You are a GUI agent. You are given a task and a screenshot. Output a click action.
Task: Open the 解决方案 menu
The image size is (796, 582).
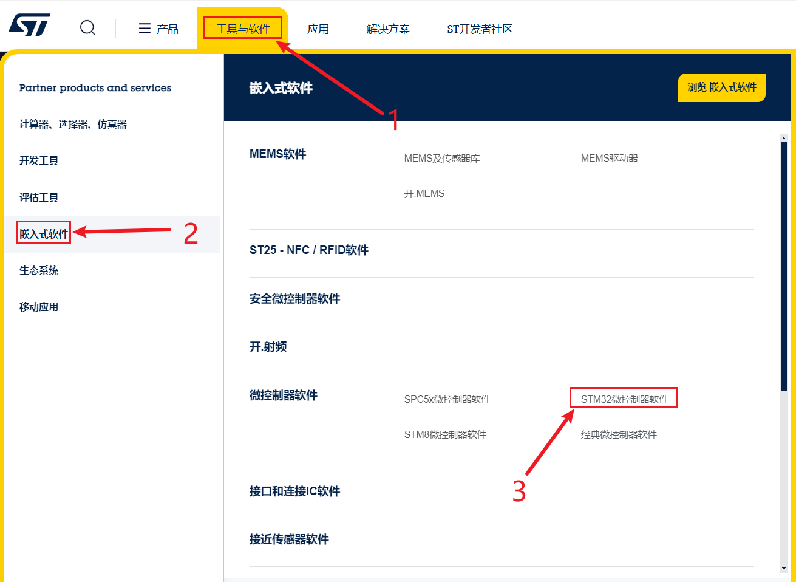tap(388, 29)
